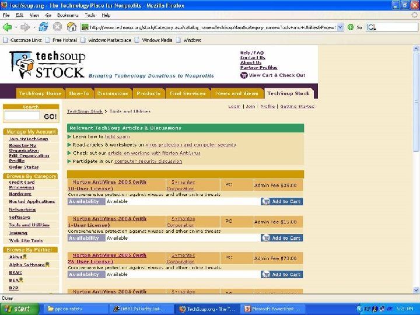The image size is (420, 315).
Task: Browse the Hardware category
Action: [x=20, y=194]
